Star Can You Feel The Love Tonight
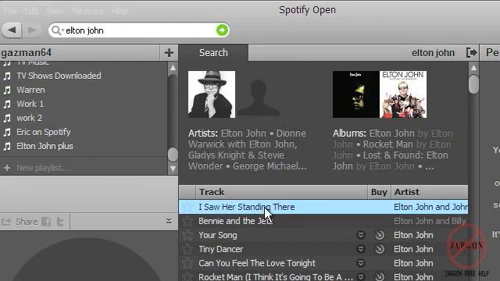The width and height of the screenshot is (500, 281). (x=187, y=263)
